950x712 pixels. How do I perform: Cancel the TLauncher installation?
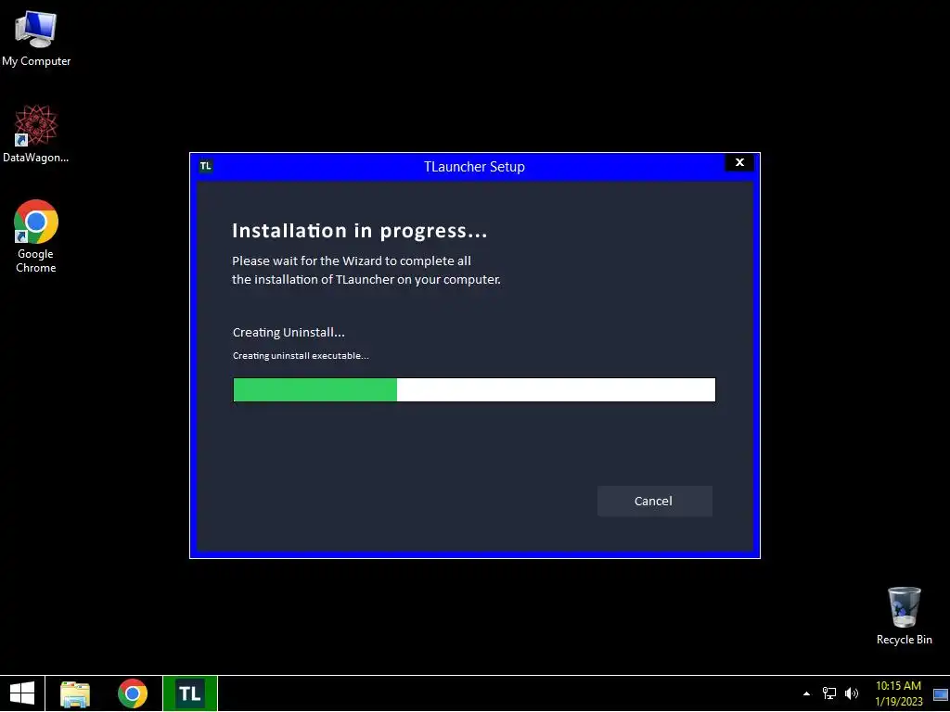654,501
